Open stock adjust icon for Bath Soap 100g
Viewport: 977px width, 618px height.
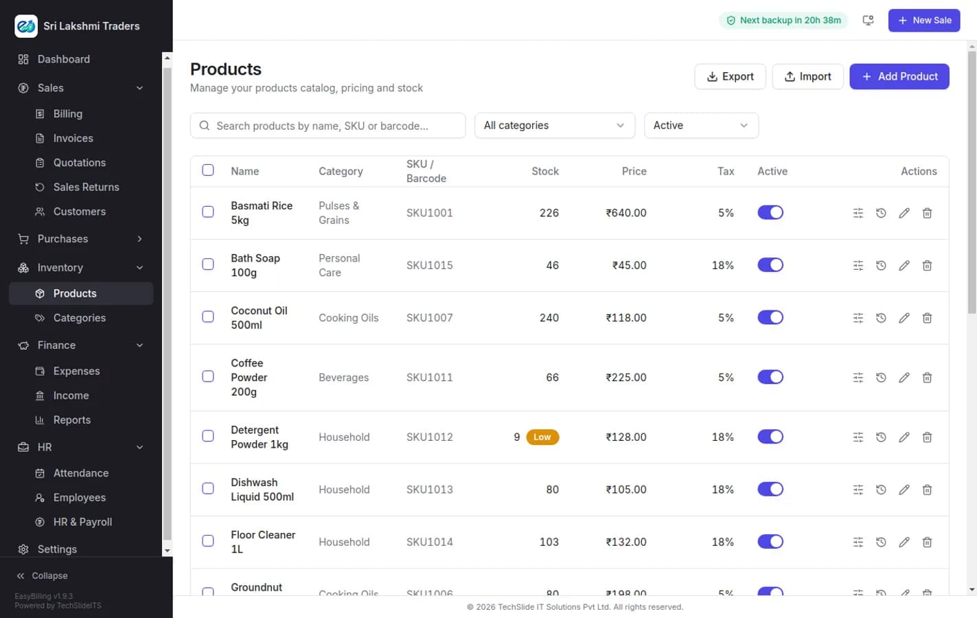858,265
